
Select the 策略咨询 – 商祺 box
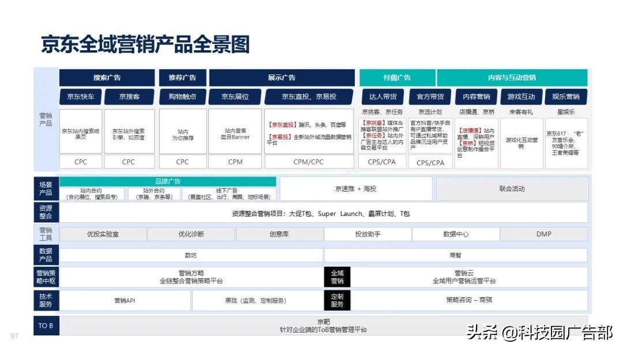pyautogui.click(x=469, y=300)
